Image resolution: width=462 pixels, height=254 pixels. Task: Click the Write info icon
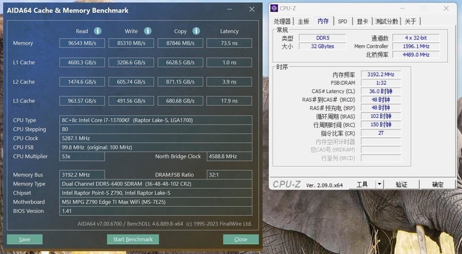click(148, 31)
